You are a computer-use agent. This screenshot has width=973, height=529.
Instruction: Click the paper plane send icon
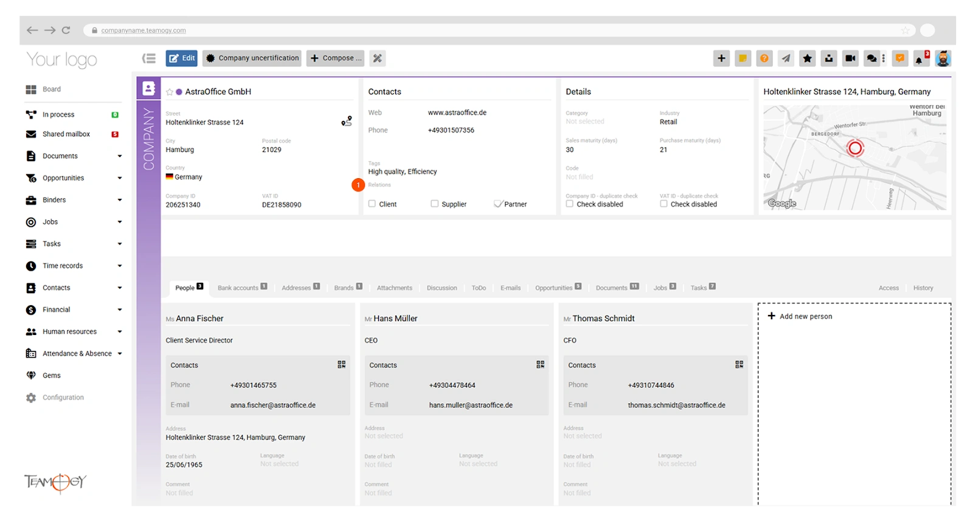786,58
